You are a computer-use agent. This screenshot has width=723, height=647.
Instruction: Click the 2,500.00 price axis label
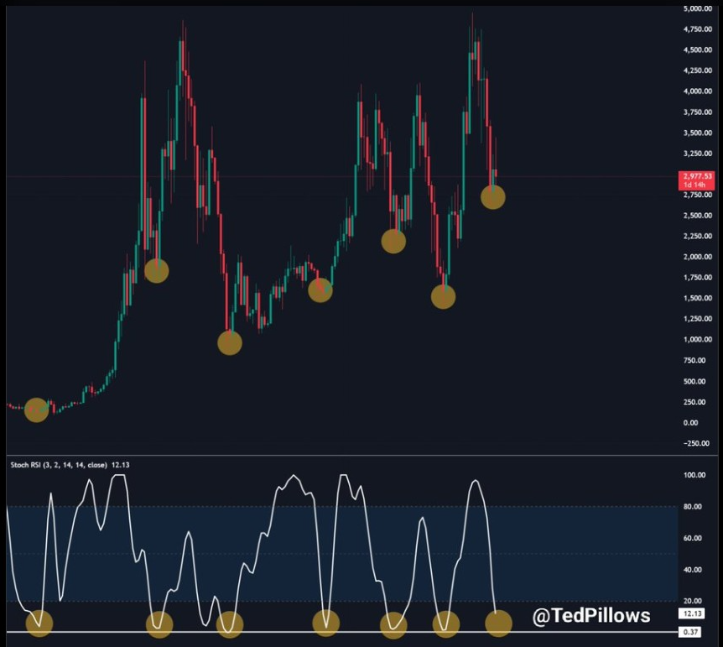tap(698, 216)
